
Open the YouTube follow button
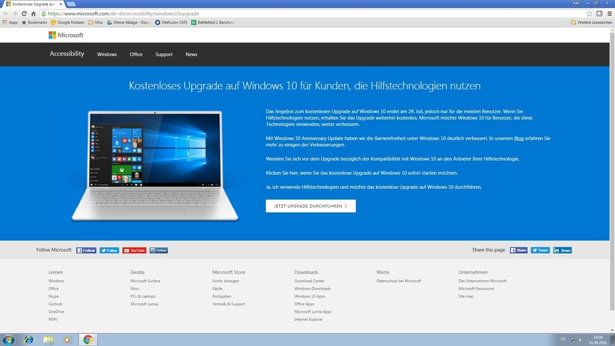tap(134, 251)
